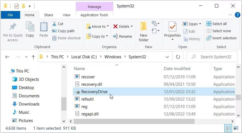The image size is (242, 133).
Task: Cut the selected file
Action: [58, 24]
